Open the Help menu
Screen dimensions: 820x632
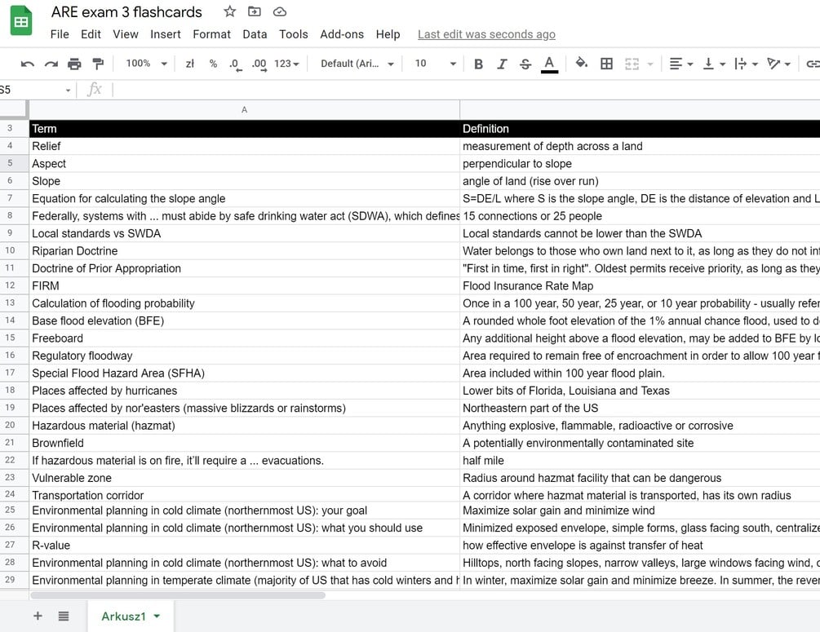[x=388, y=34]
